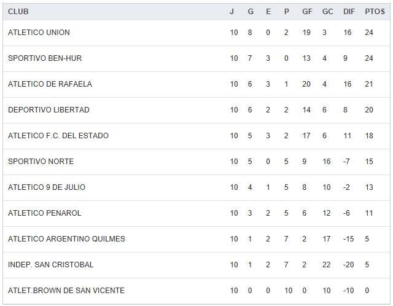The width and height of the screenshot is (393, 306).
Task: Select ATLET.BROWN DE SAN VICENTE
Action: [66, 291]
